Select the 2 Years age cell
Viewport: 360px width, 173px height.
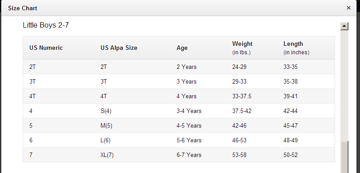coord(186,67)
